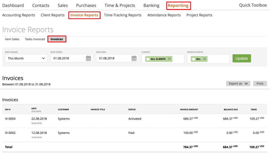Open the Banking menu
273x157 pixels.
click(x=151, y=5)
